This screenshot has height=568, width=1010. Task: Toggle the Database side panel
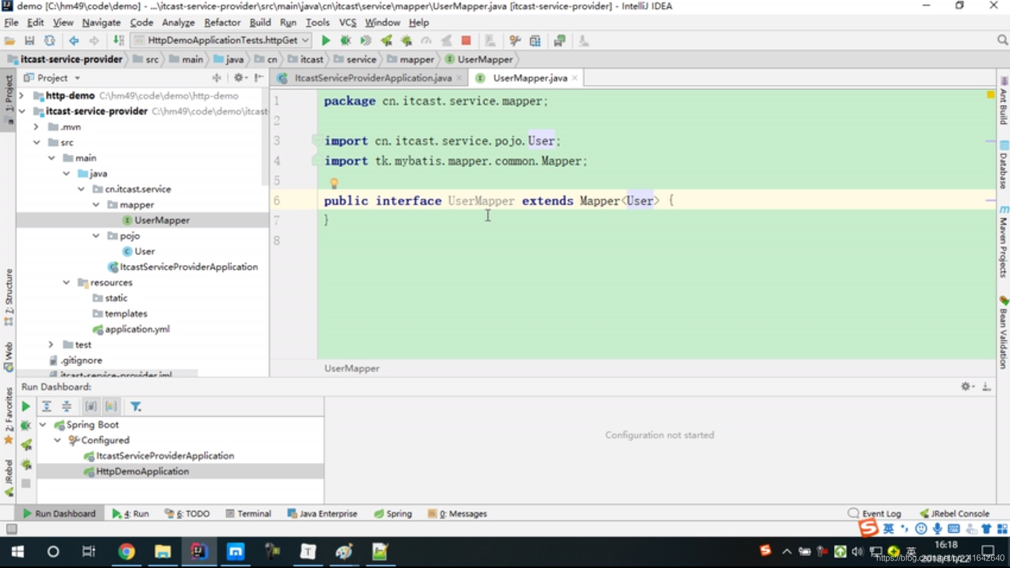click(x=1004, y=165)
